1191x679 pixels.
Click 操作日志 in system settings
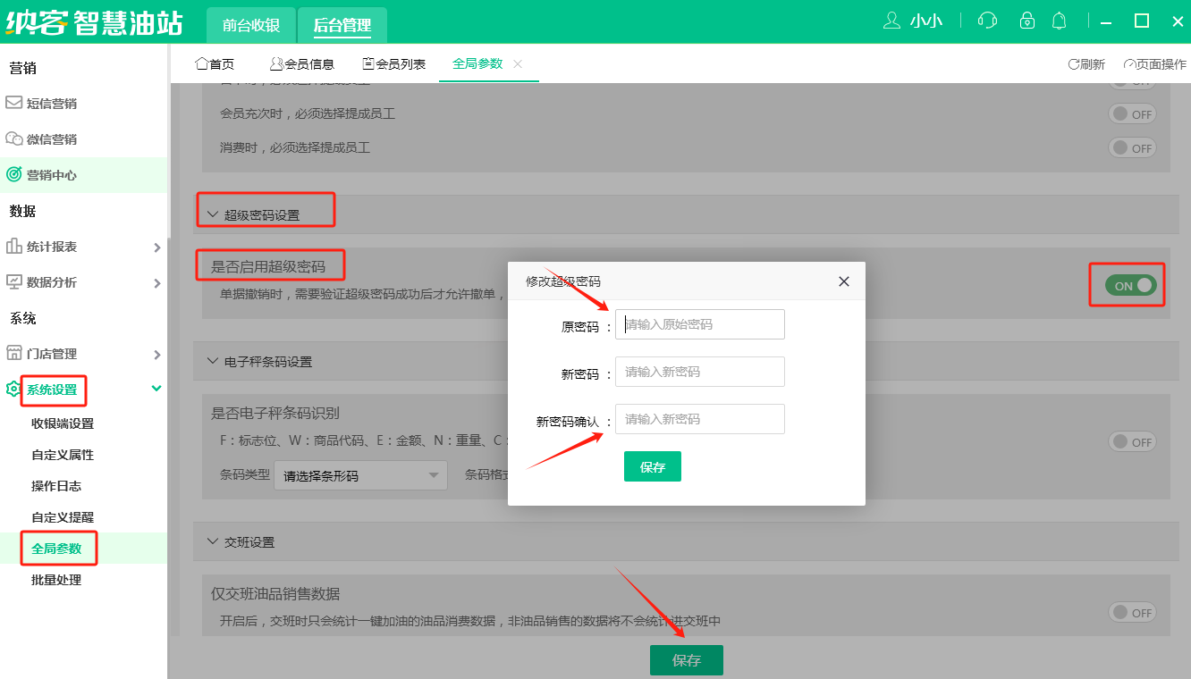point(56,486)
